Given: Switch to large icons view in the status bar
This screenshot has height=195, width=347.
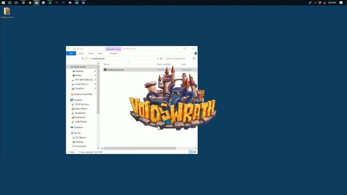Looking at the screenshot, I should tap(195, 152).
